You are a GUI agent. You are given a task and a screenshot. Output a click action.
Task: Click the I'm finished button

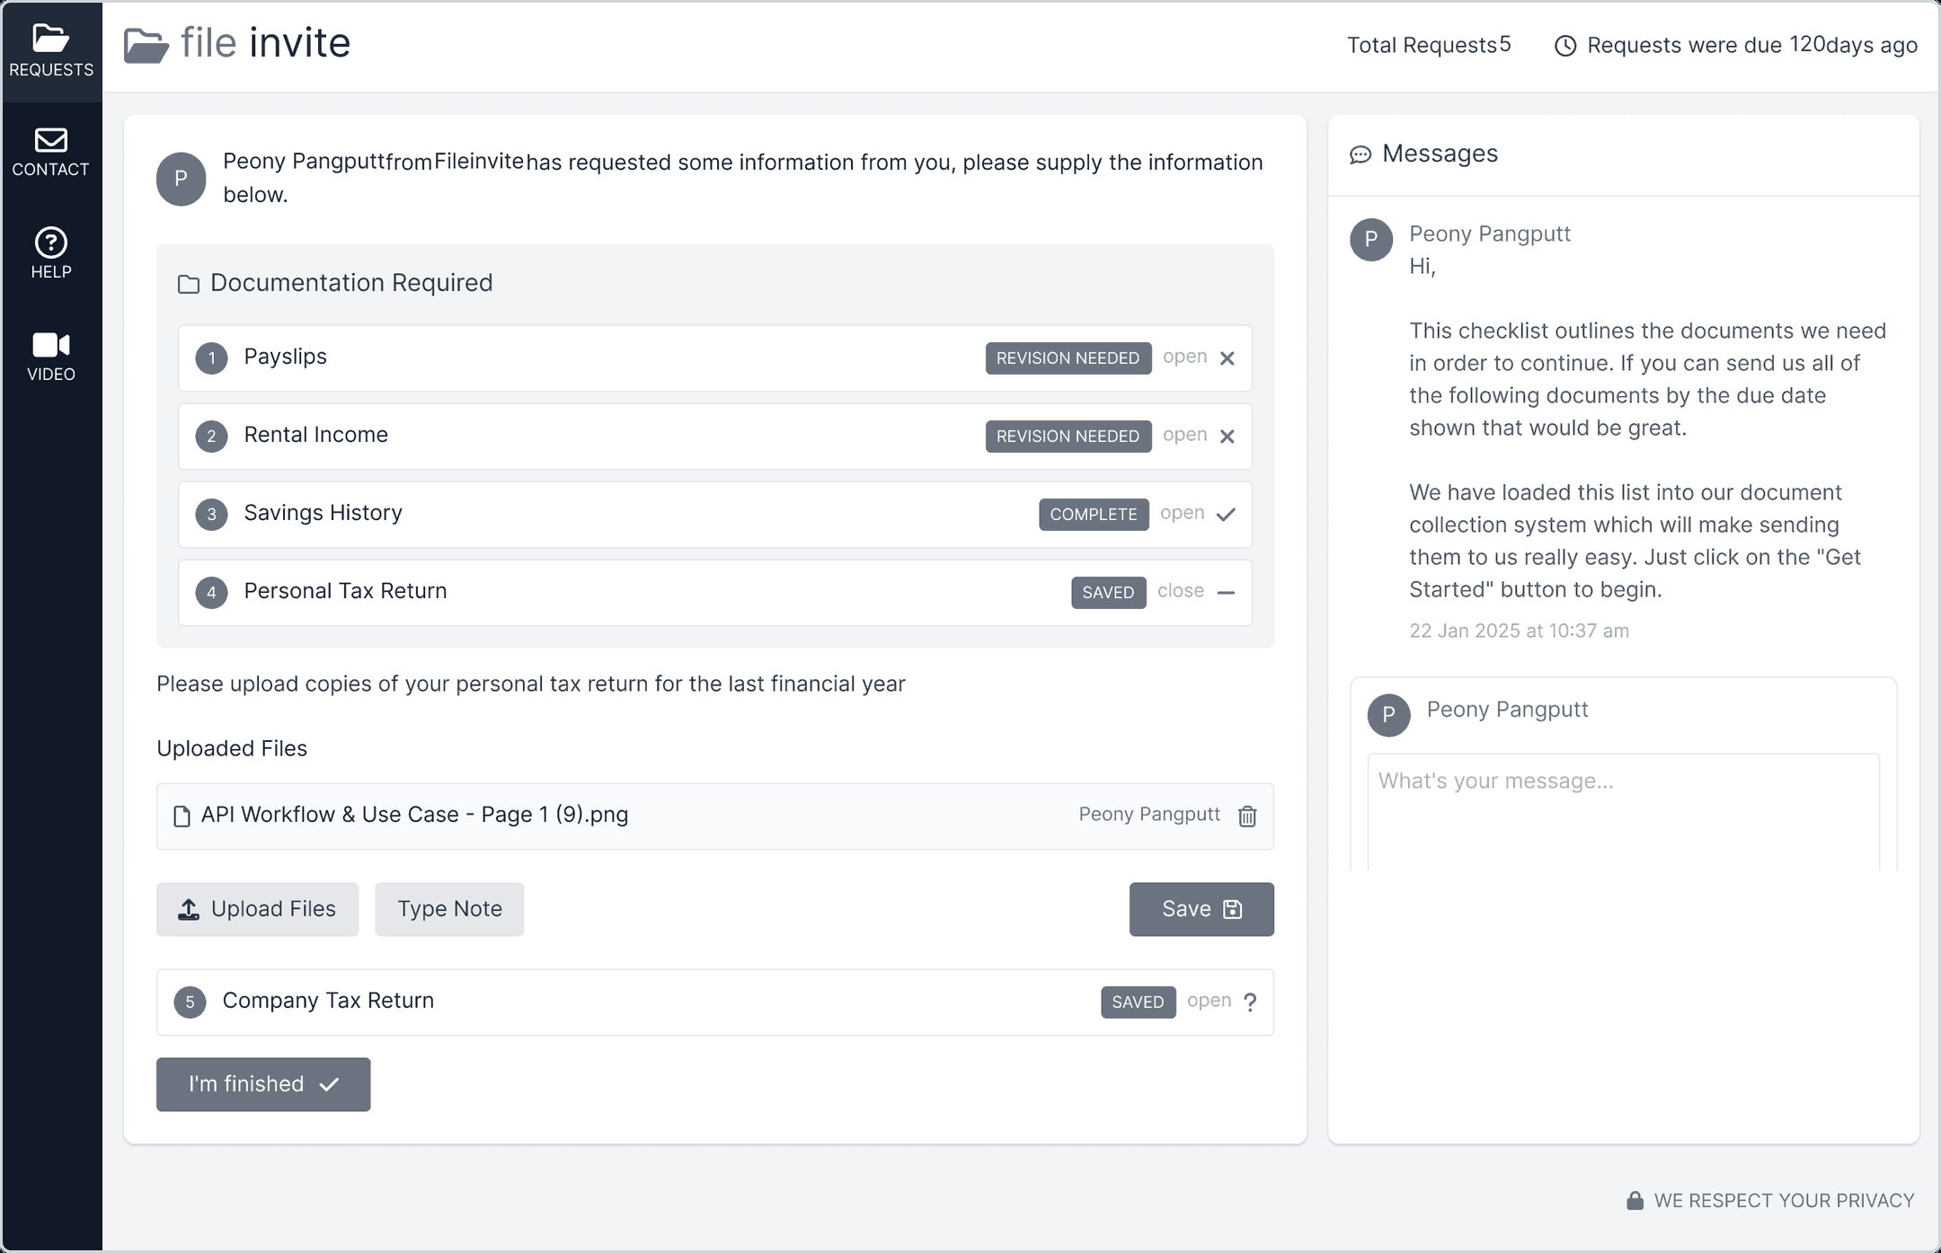(x=263, y=1084)
